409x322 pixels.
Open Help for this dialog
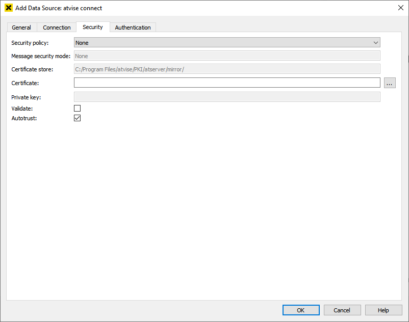(x=384, y=310)
